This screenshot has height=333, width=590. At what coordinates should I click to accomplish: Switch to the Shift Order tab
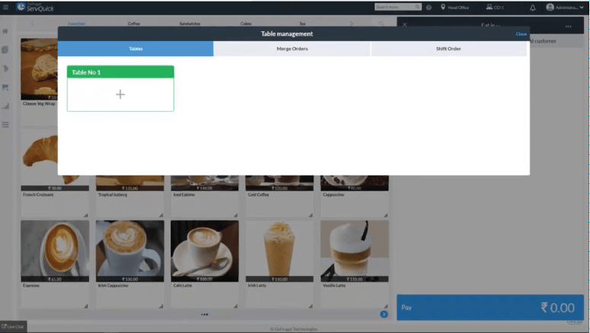click(x=448, y=49)
